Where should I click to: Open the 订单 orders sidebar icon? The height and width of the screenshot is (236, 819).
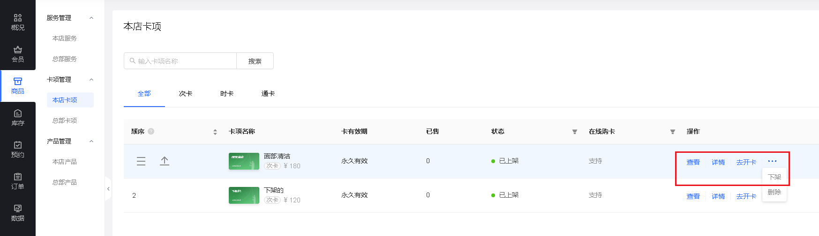18,181
